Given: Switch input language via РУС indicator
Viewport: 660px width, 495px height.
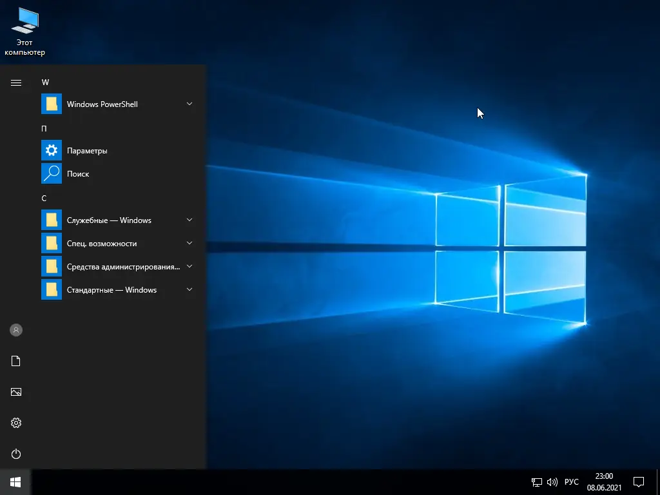Looking at the screenshot, I should click(x=572, y=482).
